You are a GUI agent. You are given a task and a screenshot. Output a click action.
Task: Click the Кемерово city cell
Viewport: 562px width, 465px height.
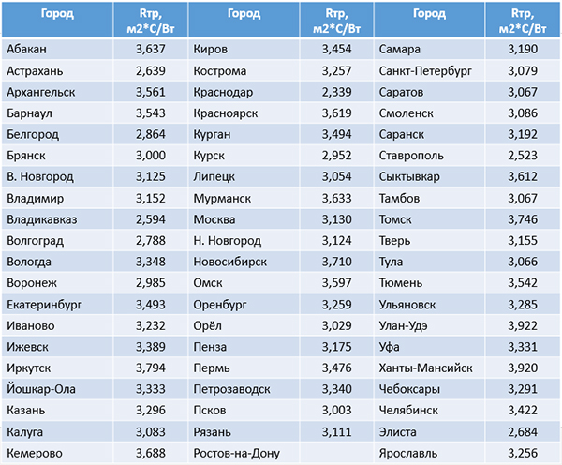(57, 453)
